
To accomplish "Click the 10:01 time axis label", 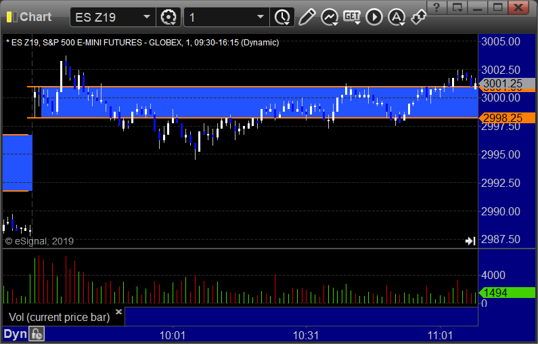I will point(173,335).
